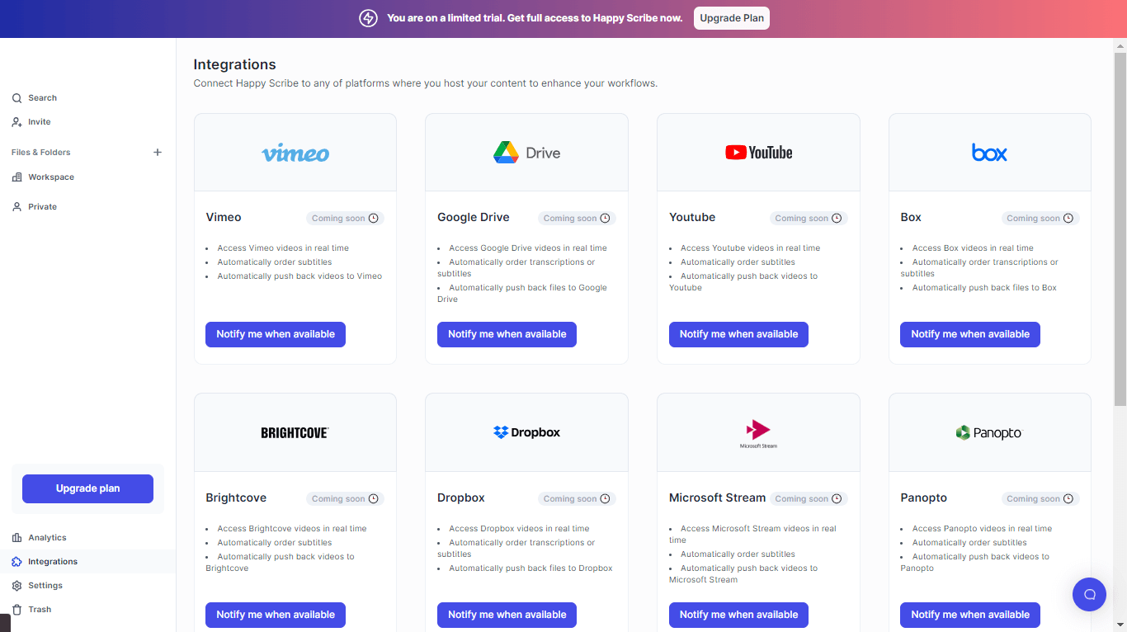This screenshot has width=1127, height=632.
Task: Click the Dropbox logo
Action: click(x=526, y=432)
